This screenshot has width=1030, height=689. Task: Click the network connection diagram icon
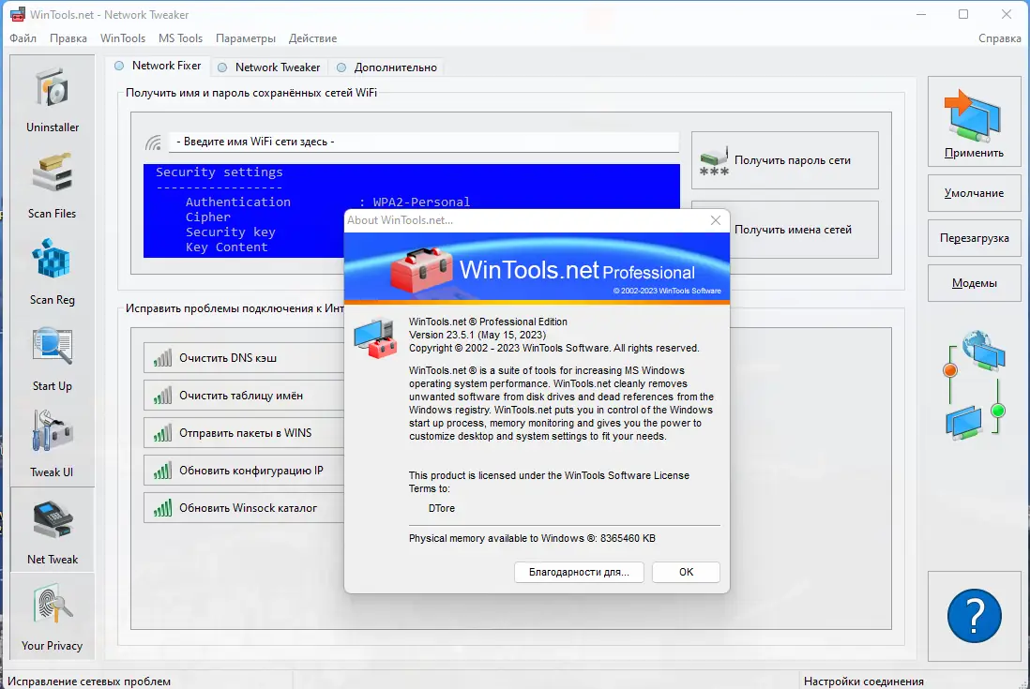pyautogui.click(x=975, y=384)
